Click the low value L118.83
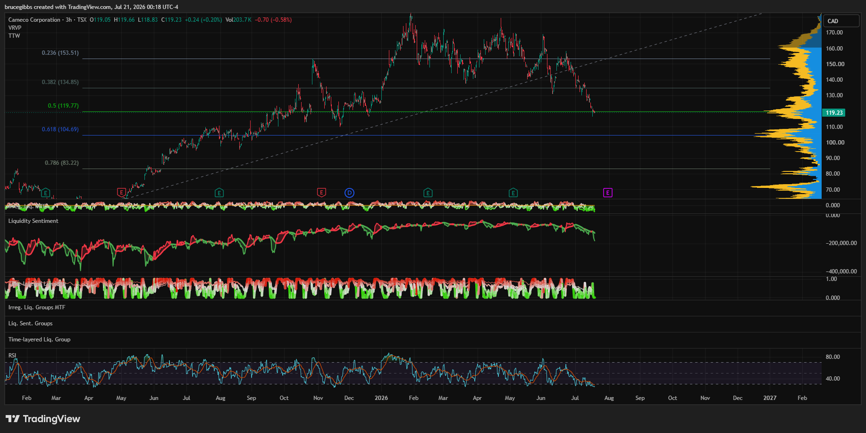The image size is (866, 433). pyautogui.click(x=148, y=20)
